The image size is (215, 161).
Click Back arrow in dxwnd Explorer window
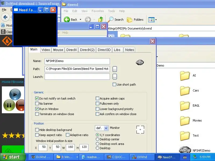click(x=67, y=20)
